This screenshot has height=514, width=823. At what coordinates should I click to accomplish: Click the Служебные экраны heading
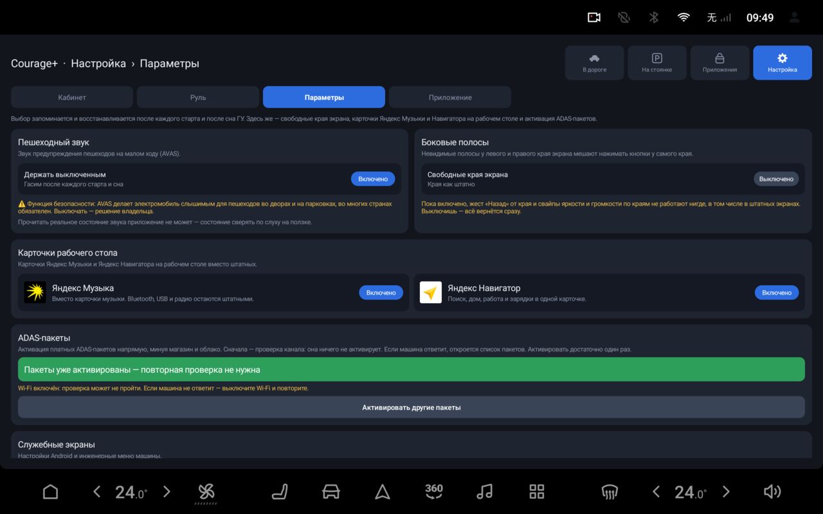tap(57, 445)
